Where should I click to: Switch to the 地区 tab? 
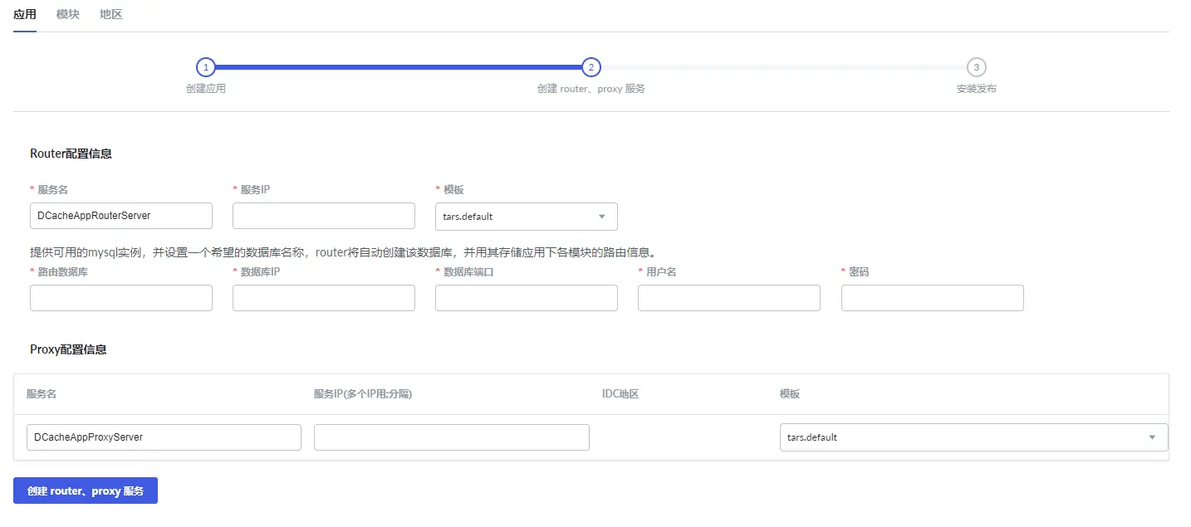coord(110,14)
